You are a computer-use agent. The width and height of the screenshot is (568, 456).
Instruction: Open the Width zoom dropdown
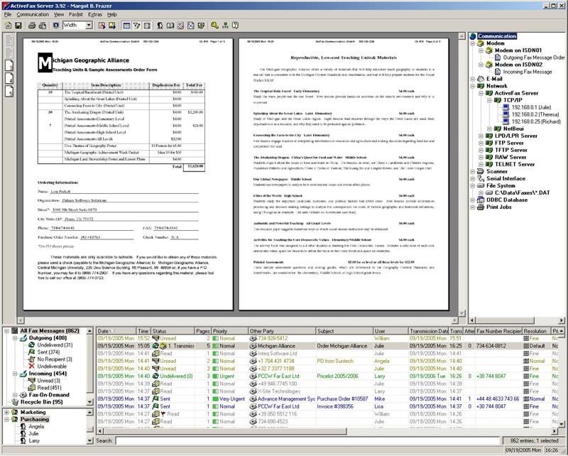(x=89, y=26)
